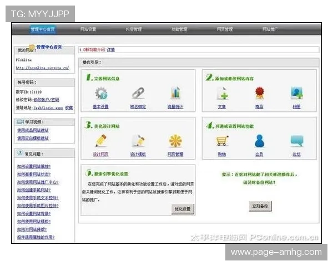Open the 如何对网站排版? FAQ link
This screenshot has width=333, height=266.
pyautogui.click(x=32, y=229)
